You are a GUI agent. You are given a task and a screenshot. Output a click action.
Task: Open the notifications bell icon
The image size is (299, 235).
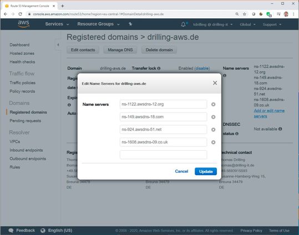click(183, 24)
